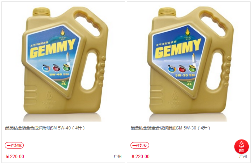Open product title 晶美钻金装全合成润滑油SM 5W-30
The width and height of the screenshot is (252, 164).
pyautogui.click(x=170, y=128)
